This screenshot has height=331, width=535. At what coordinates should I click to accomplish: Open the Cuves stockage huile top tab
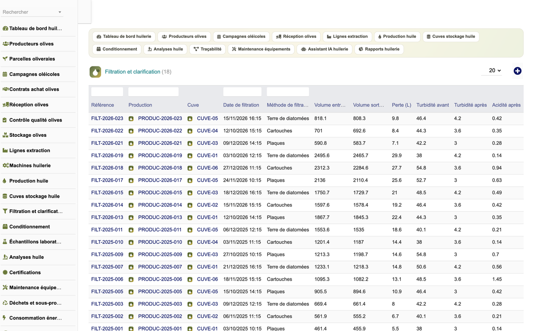[x=451, y=37]
